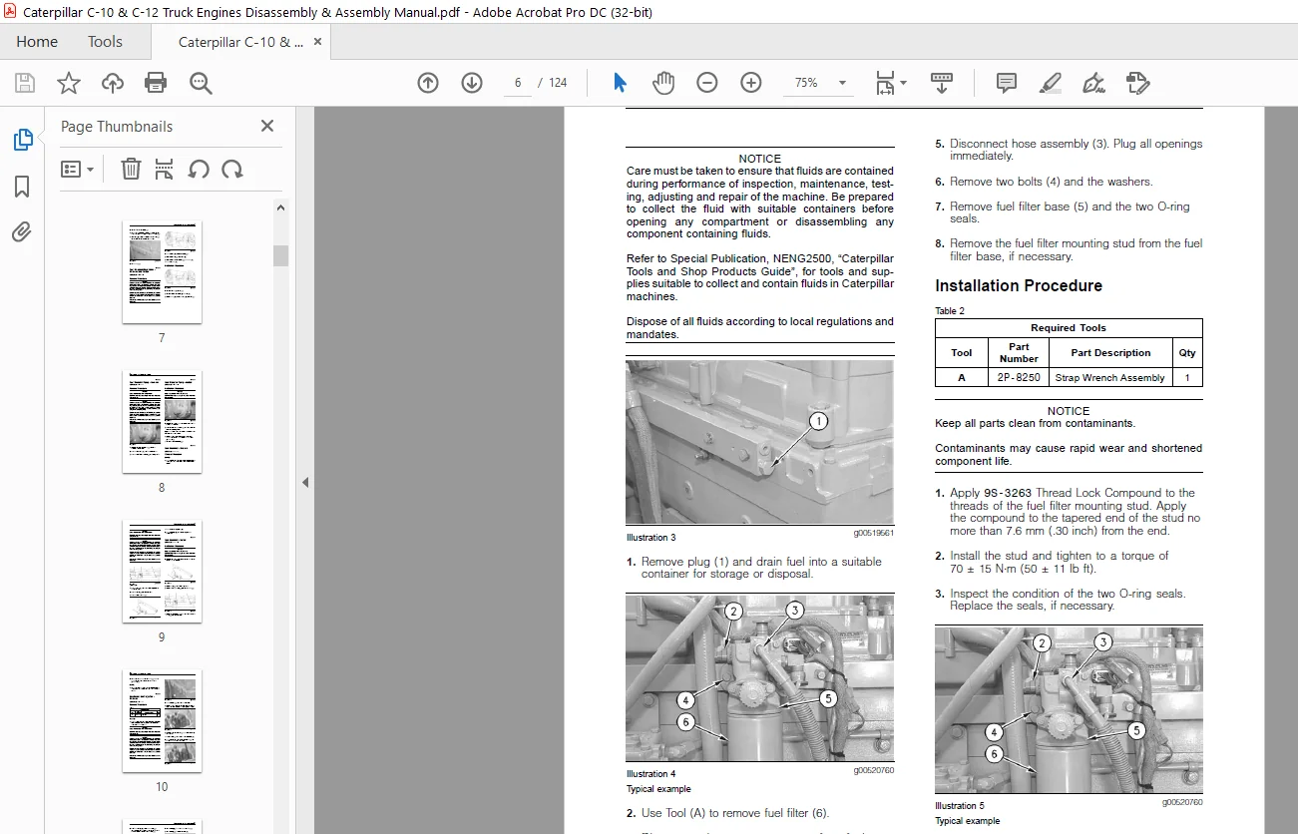Click the 'Illustration 3' caption
Image resolution: width=1298 pixels, height=834 pixels.
[651, 538]
